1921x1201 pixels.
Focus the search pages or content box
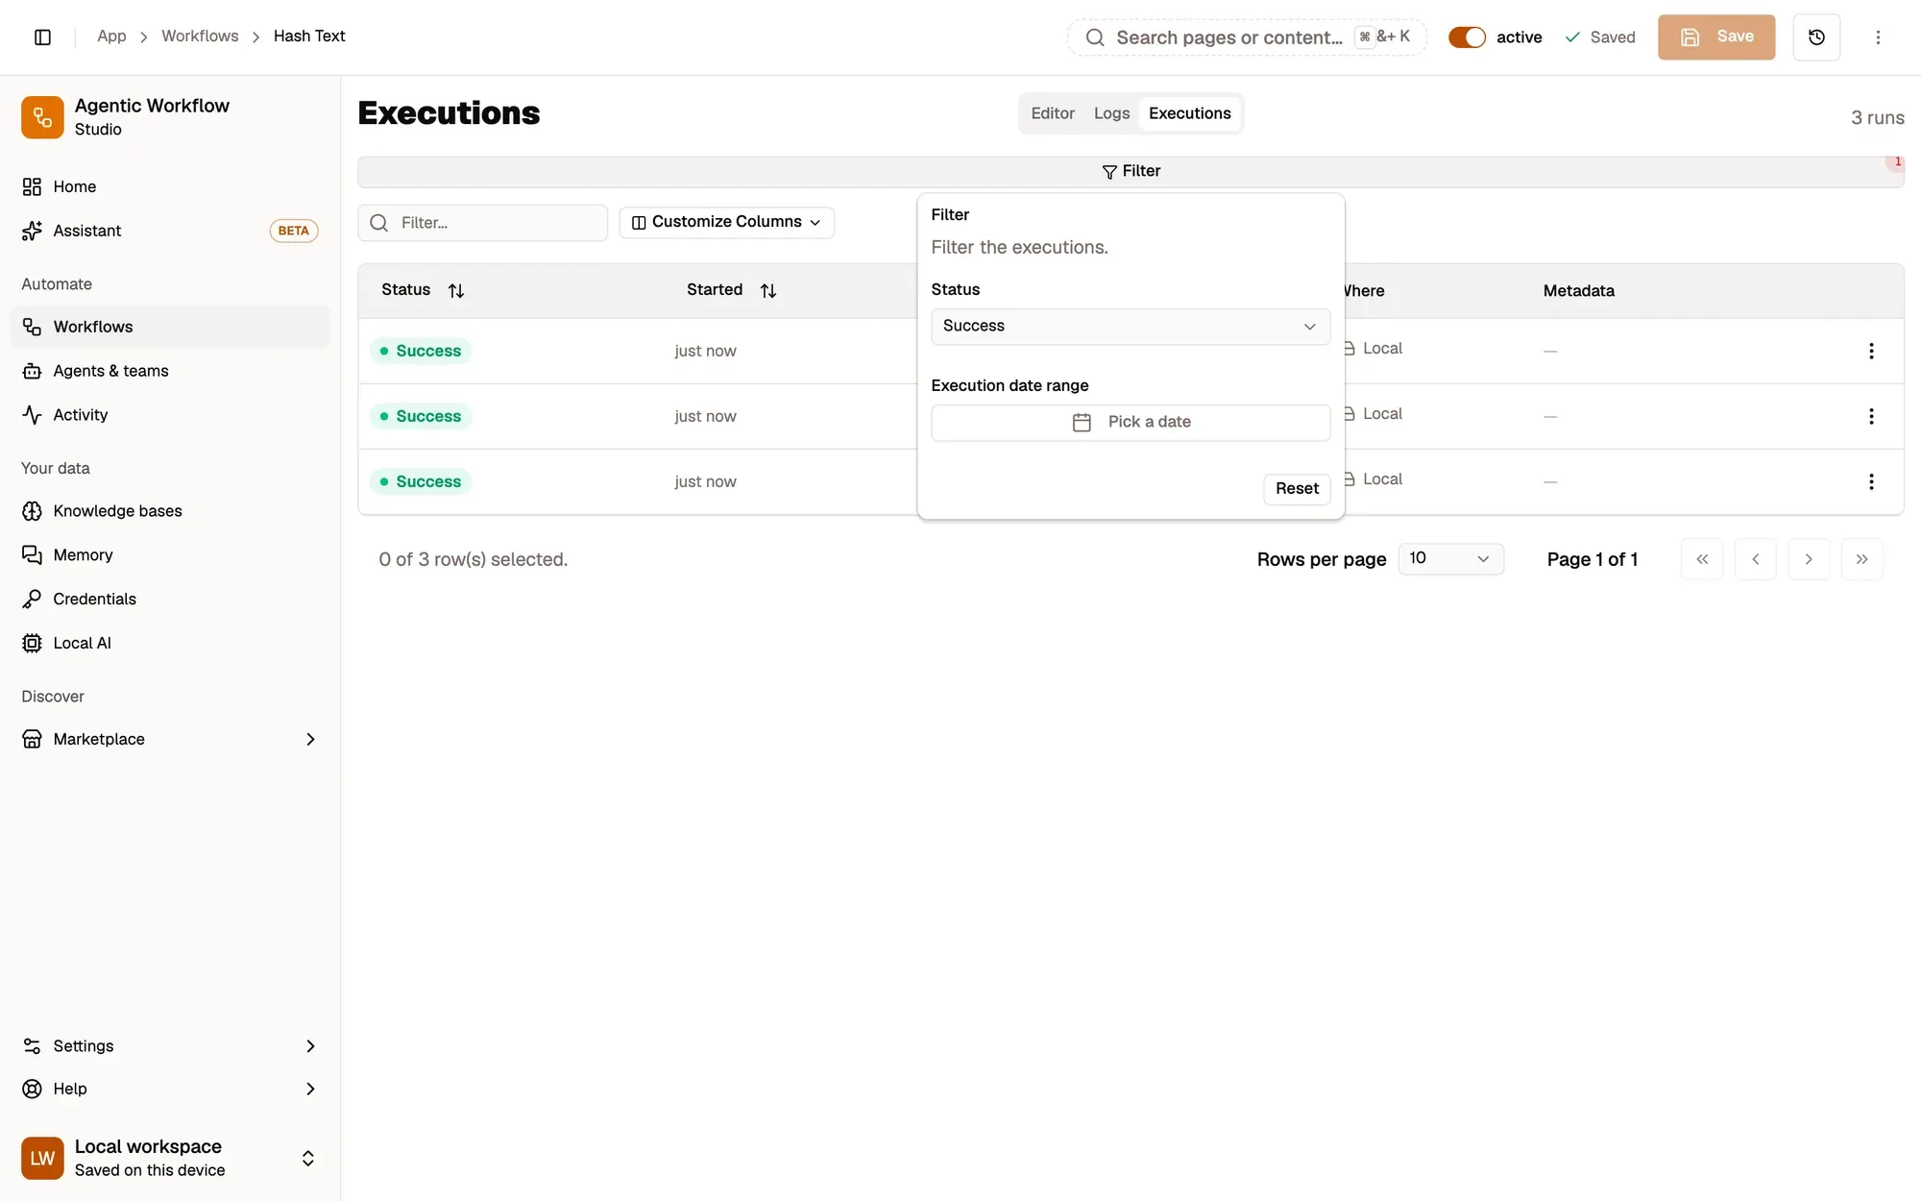[x=1247, y=37]
